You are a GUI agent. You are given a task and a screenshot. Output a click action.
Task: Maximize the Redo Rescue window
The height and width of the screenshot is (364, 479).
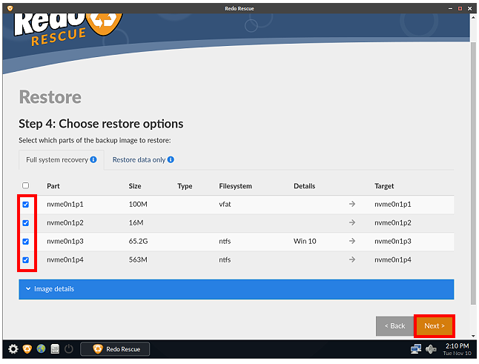click(x=460, y=9)
